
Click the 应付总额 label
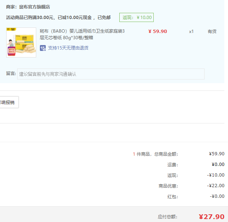pos(168,217)
